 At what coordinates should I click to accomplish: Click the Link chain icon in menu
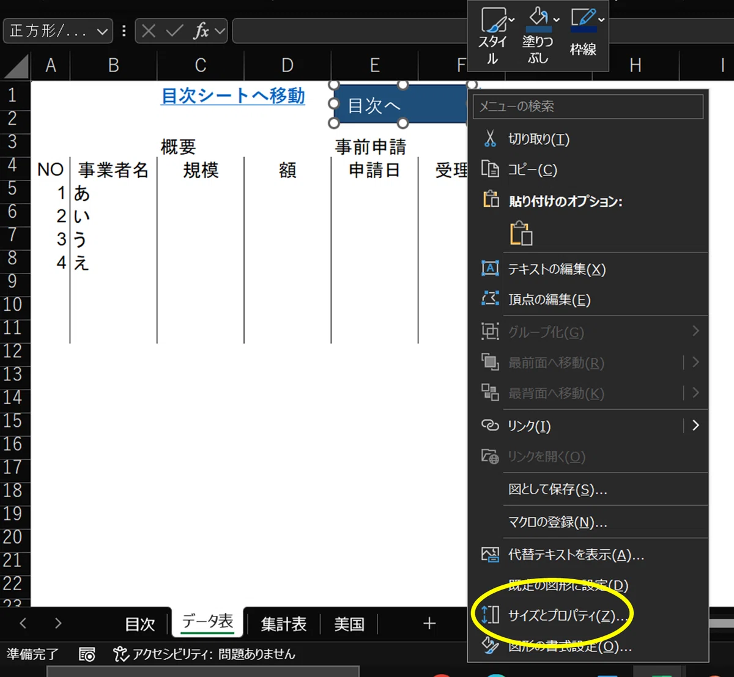[490, 426]
